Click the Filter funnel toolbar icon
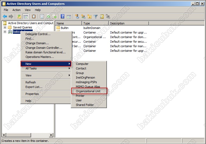This screenshot has width=206, height=144. [96, 16]
